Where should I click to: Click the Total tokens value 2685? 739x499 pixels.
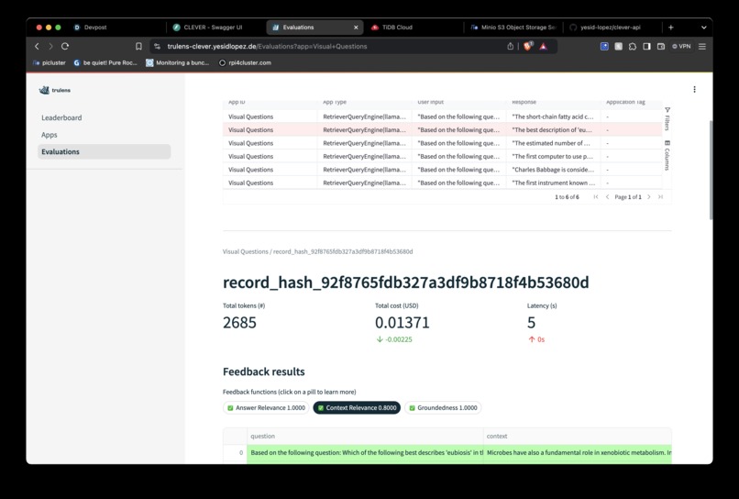coord(239,323)
